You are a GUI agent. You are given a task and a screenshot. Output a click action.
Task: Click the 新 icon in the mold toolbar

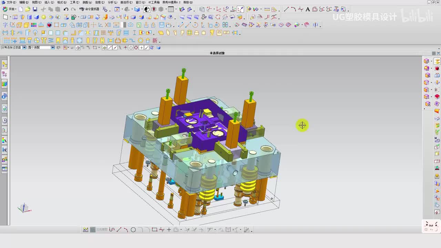coord(155,41)
